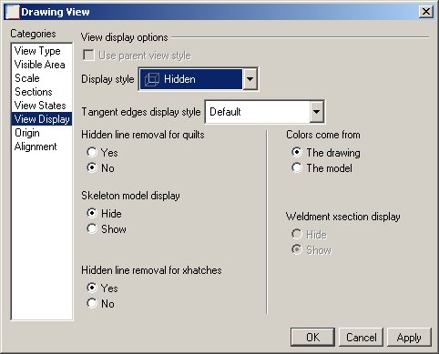Set colors to come from The model

297,167
